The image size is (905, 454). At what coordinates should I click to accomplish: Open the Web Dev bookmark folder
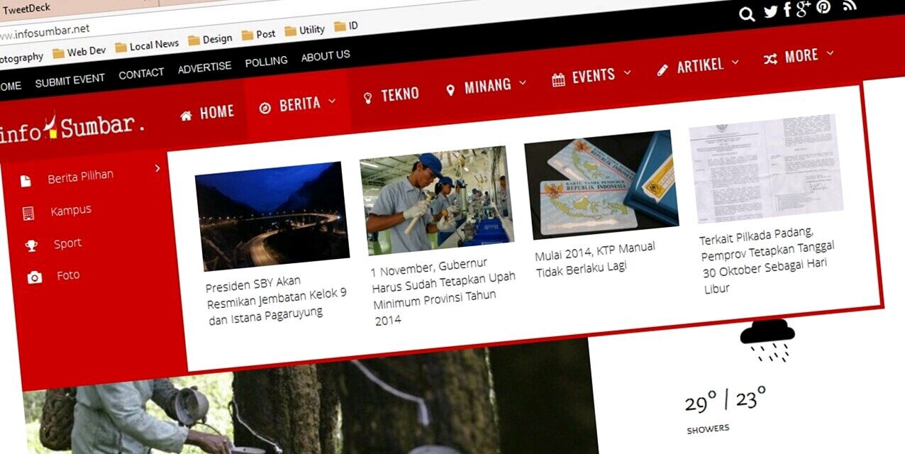pos(79,52)
